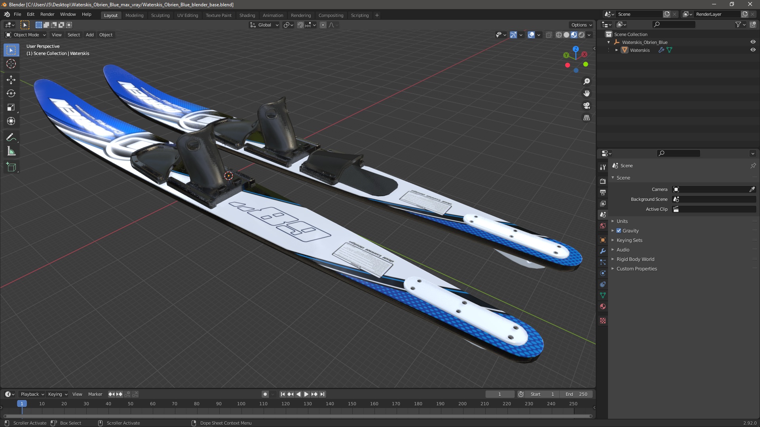760x427 pixels.
Task: Switch to the Shading workspace tab
Action: pyautogui.click(x=247, y=15)
